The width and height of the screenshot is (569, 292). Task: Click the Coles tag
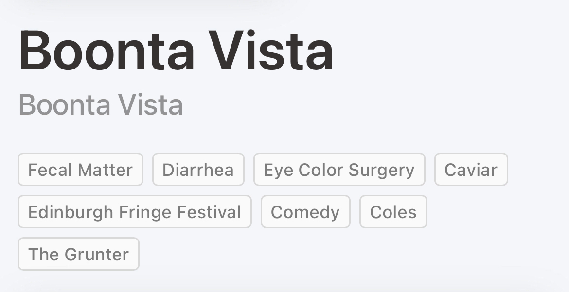[393, 212]
